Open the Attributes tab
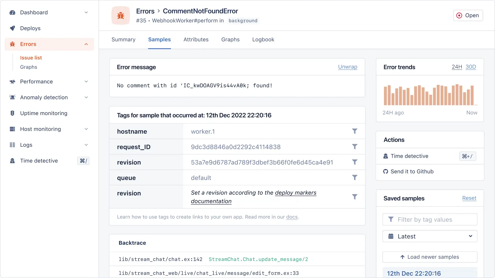The image size is (495, 278). 196,40
